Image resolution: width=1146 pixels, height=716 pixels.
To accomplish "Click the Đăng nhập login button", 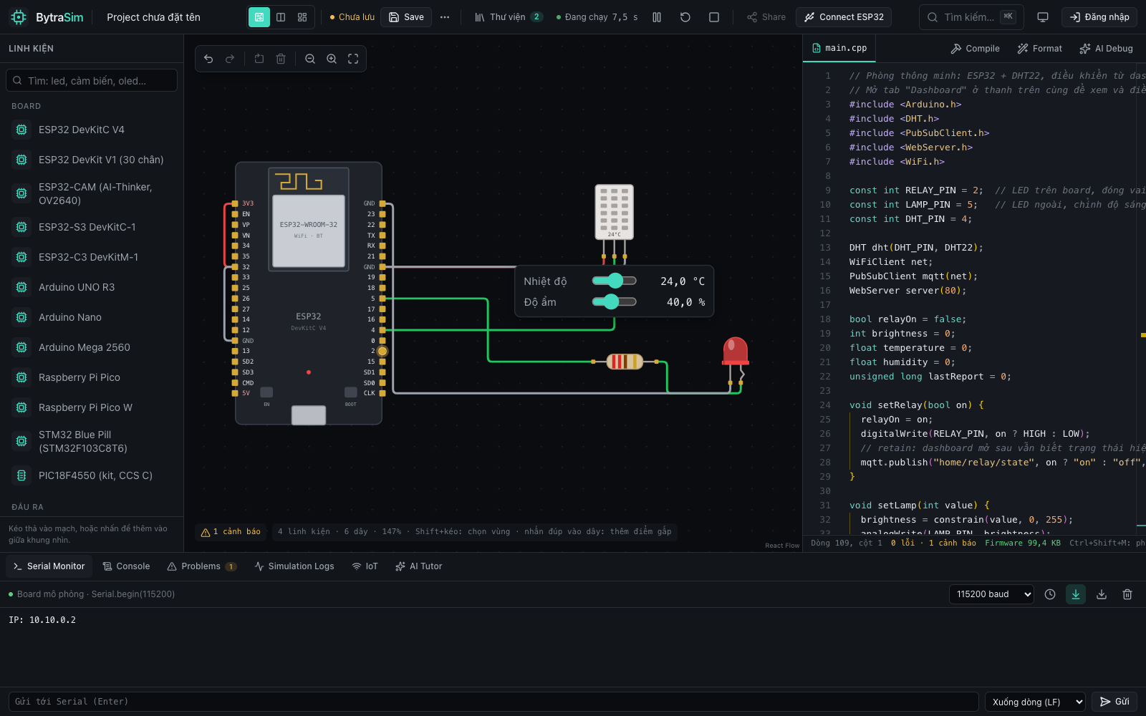I will [1099, 17].
